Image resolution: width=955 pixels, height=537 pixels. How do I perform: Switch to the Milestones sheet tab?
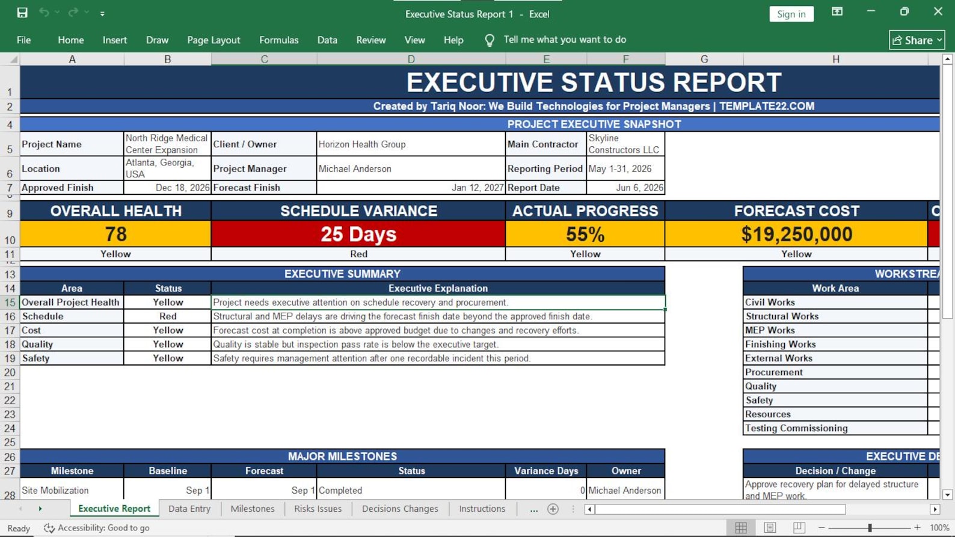coord(253,509)
